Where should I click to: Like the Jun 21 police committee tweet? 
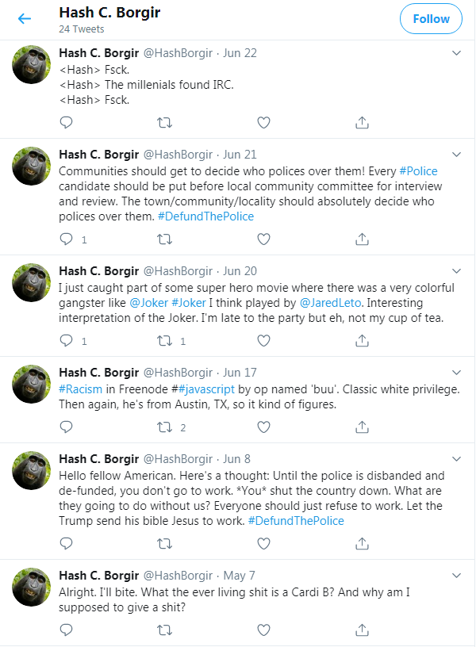tap(263, 239)
